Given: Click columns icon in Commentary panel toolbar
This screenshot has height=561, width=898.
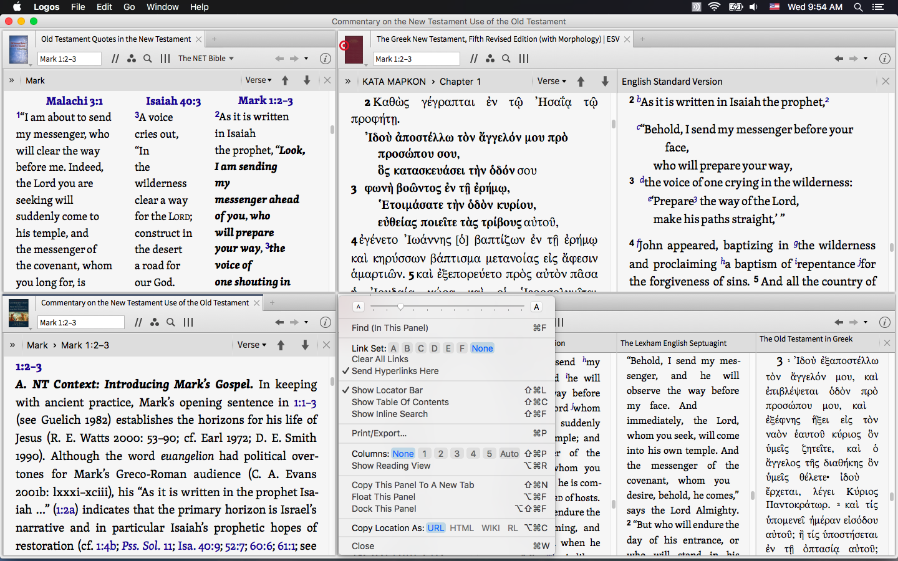Looking at the screenshot, I should click(188, 322).
